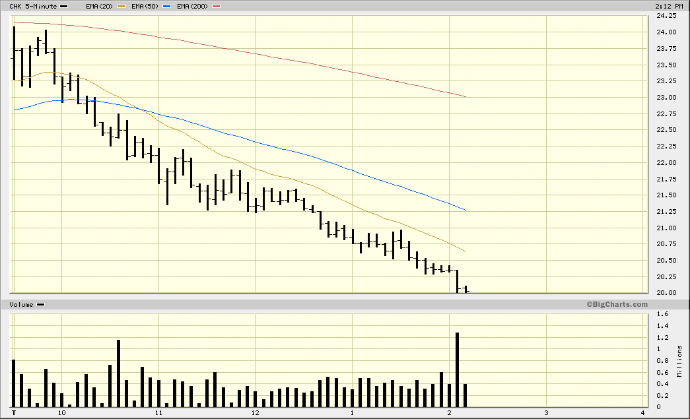Click the Millions axis unit label

click(x=680, y=361)
